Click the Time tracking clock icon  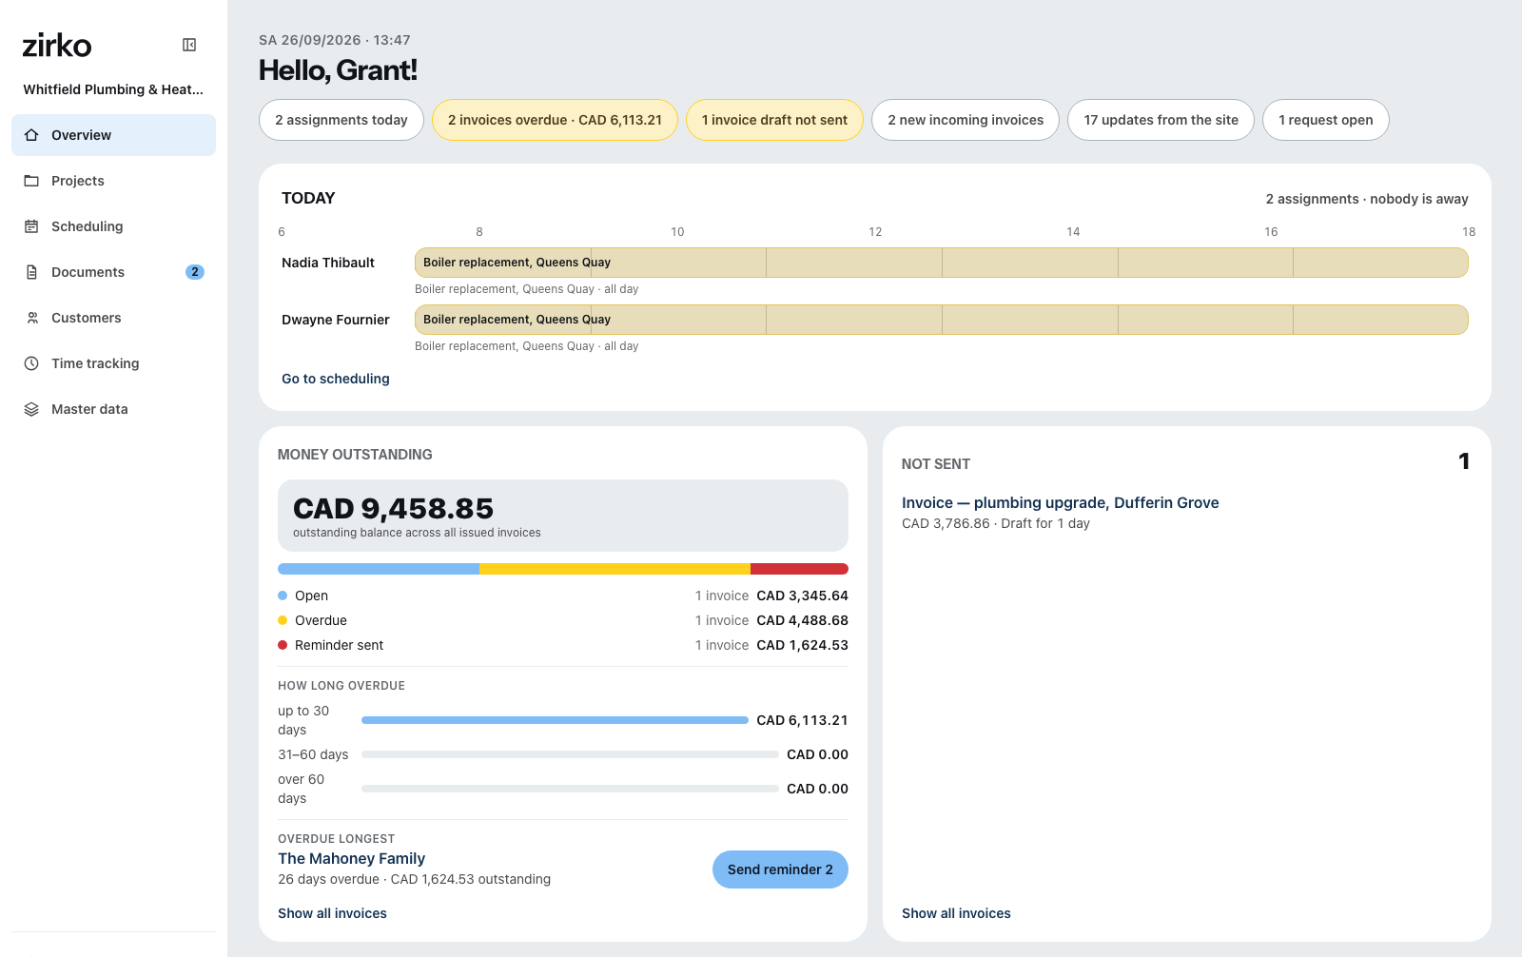(x=31, y=363)
